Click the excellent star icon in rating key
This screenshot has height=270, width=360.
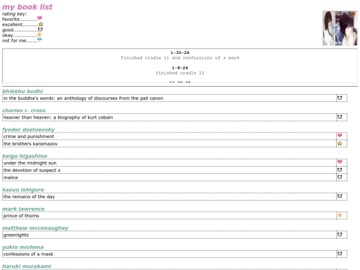coord(41,24)
